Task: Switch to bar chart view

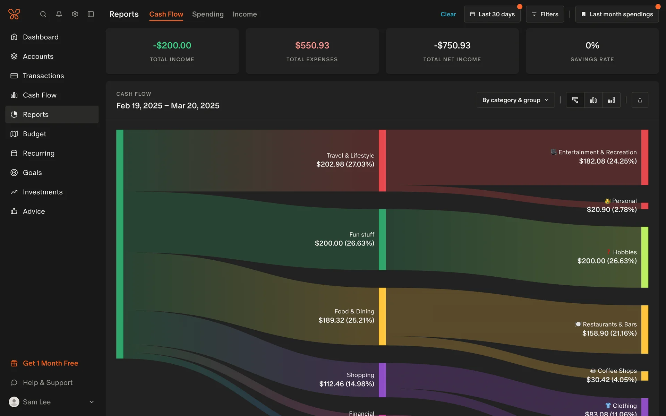Action: click(x=593, y=100)
